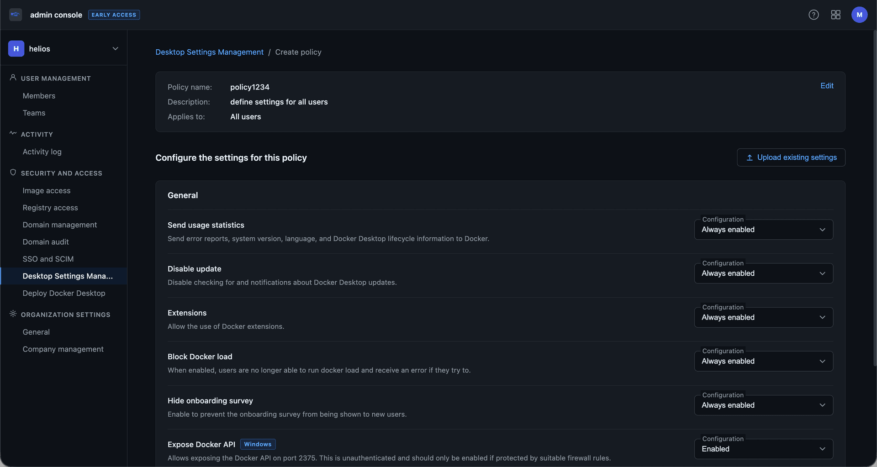This screenshot has width=877, height=467.
Task: Expand the helios organization switcher chevron
Action: (115, 49)
